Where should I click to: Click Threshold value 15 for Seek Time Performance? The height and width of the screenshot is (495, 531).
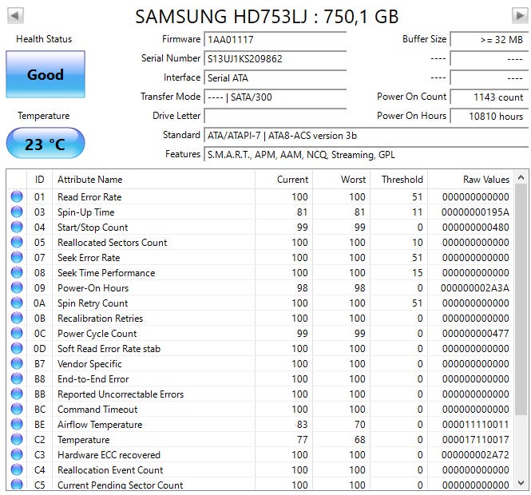pos(417,272)
